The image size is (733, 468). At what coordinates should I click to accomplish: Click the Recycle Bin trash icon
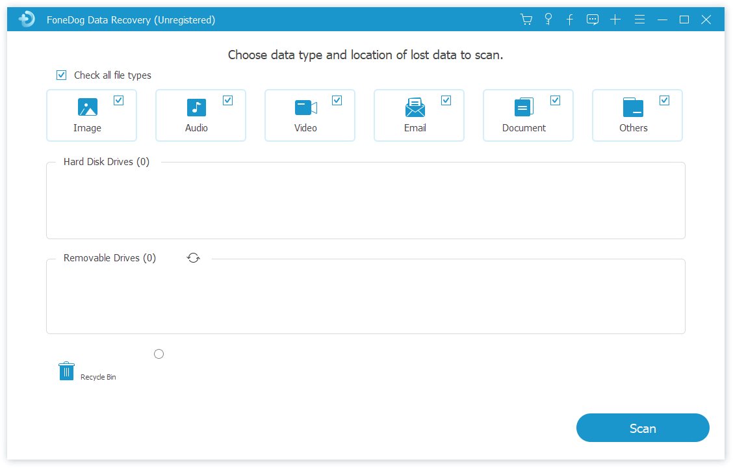pyautogui.click(x=66, y=370)
